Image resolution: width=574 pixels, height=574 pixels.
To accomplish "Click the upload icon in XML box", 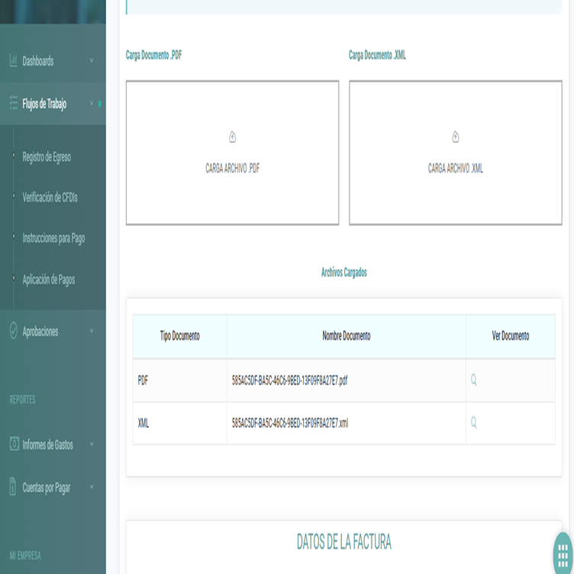I will click(x=456, y=137).
